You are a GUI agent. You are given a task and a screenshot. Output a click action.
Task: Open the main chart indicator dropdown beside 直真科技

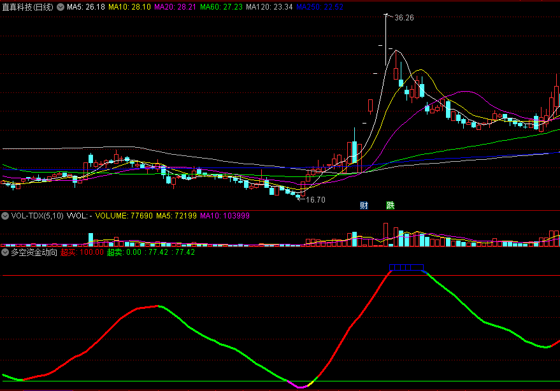pos(61,7)
